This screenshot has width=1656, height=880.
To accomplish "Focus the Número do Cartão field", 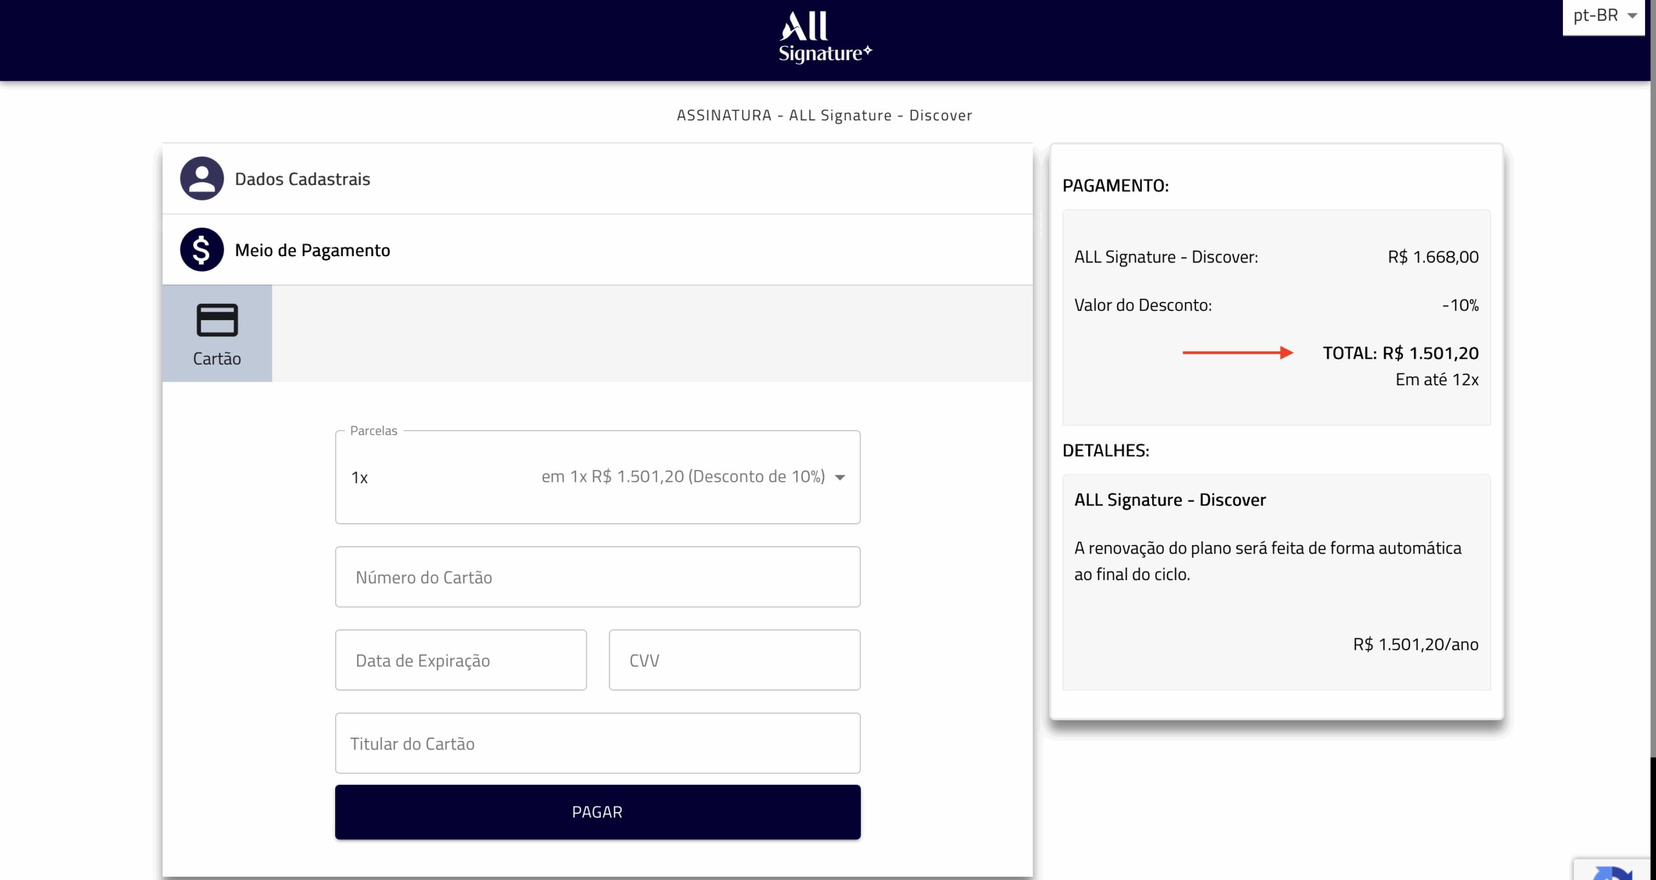I will [597, 577].
